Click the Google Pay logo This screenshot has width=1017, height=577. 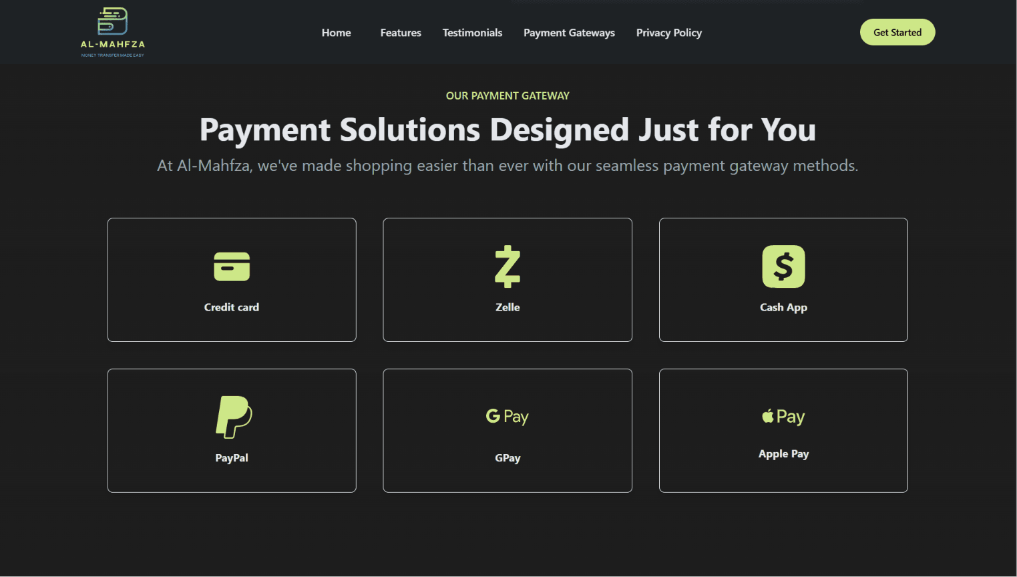[x=507, y=417]
